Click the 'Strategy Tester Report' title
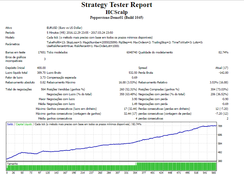 [x=117, y=5]
